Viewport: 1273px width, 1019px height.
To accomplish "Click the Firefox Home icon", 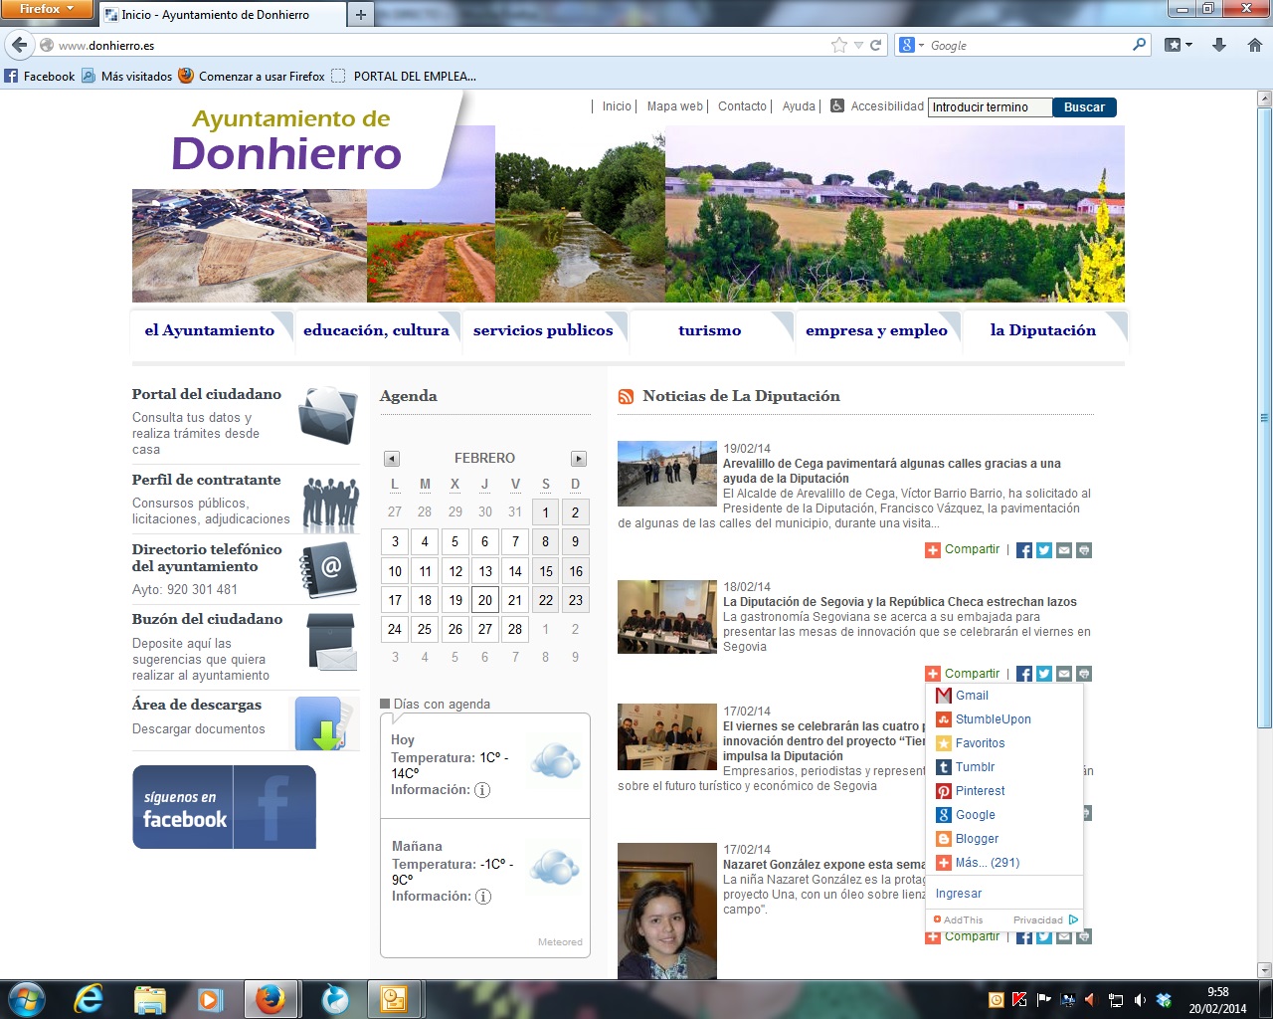I will tap(1254, 45).
